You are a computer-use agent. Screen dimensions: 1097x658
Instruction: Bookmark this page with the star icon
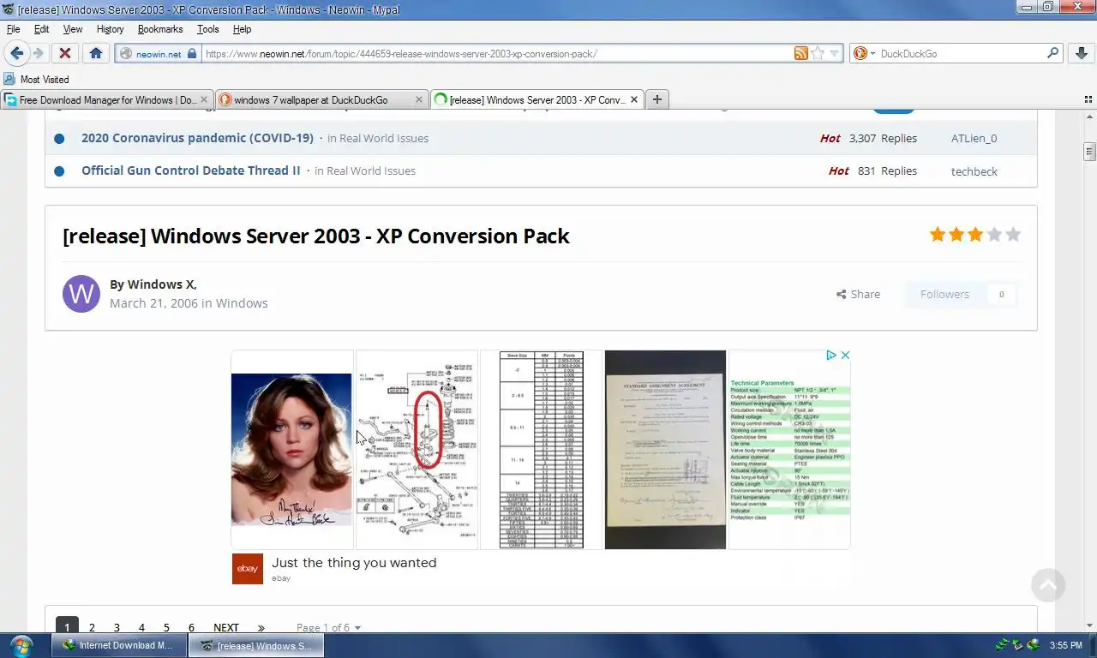click(818, 53)
